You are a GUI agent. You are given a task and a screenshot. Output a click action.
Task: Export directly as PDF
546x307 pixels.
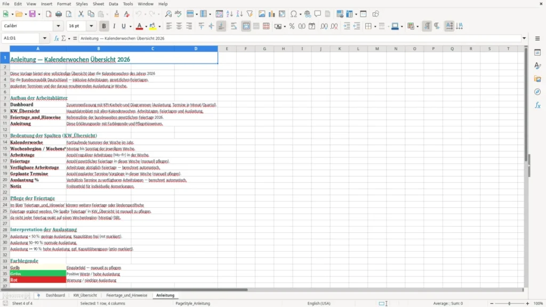tap(49, 14)
